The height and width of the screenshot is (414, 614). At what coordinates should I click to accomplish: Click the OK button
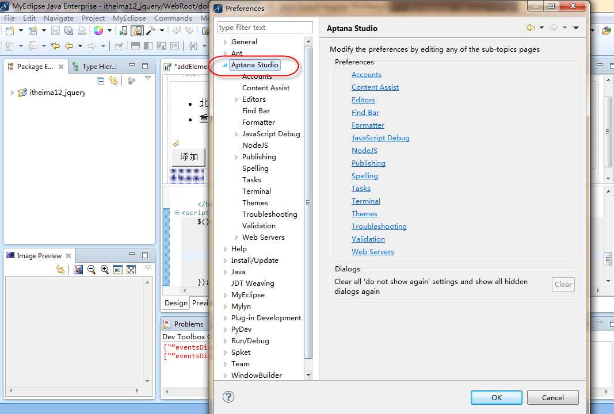(496, 397)
